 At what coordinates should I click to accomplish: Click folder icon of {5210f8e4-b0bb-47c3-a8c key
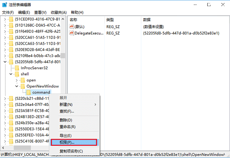coord(11,56)
